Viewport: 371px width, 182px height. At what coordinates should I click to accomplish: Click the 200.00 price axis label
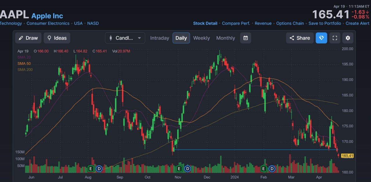pos(347,49)
